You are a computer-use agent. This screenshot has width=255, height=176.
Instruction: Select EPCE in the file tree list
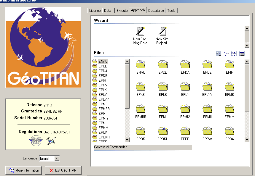103,66
